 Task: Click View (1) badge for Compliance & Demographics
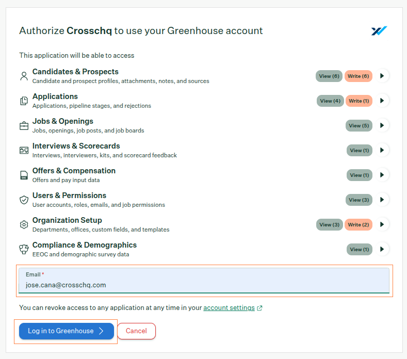click(359, 250)
